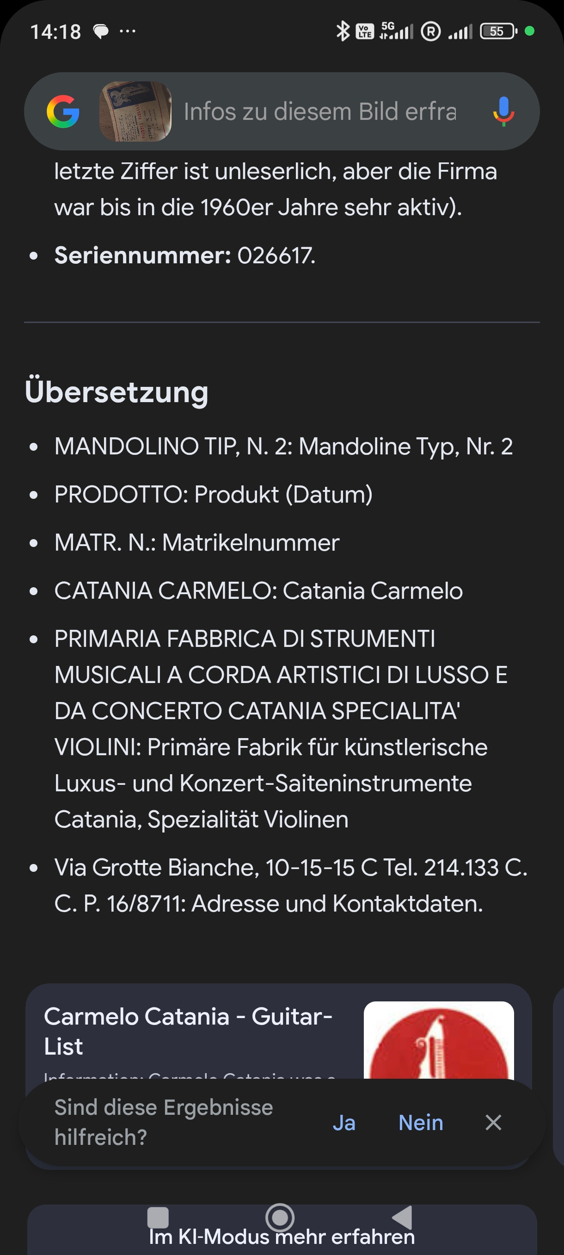
Task: Tap the 'Infos zu diesem Bild' search field
Action: (320, 112)
